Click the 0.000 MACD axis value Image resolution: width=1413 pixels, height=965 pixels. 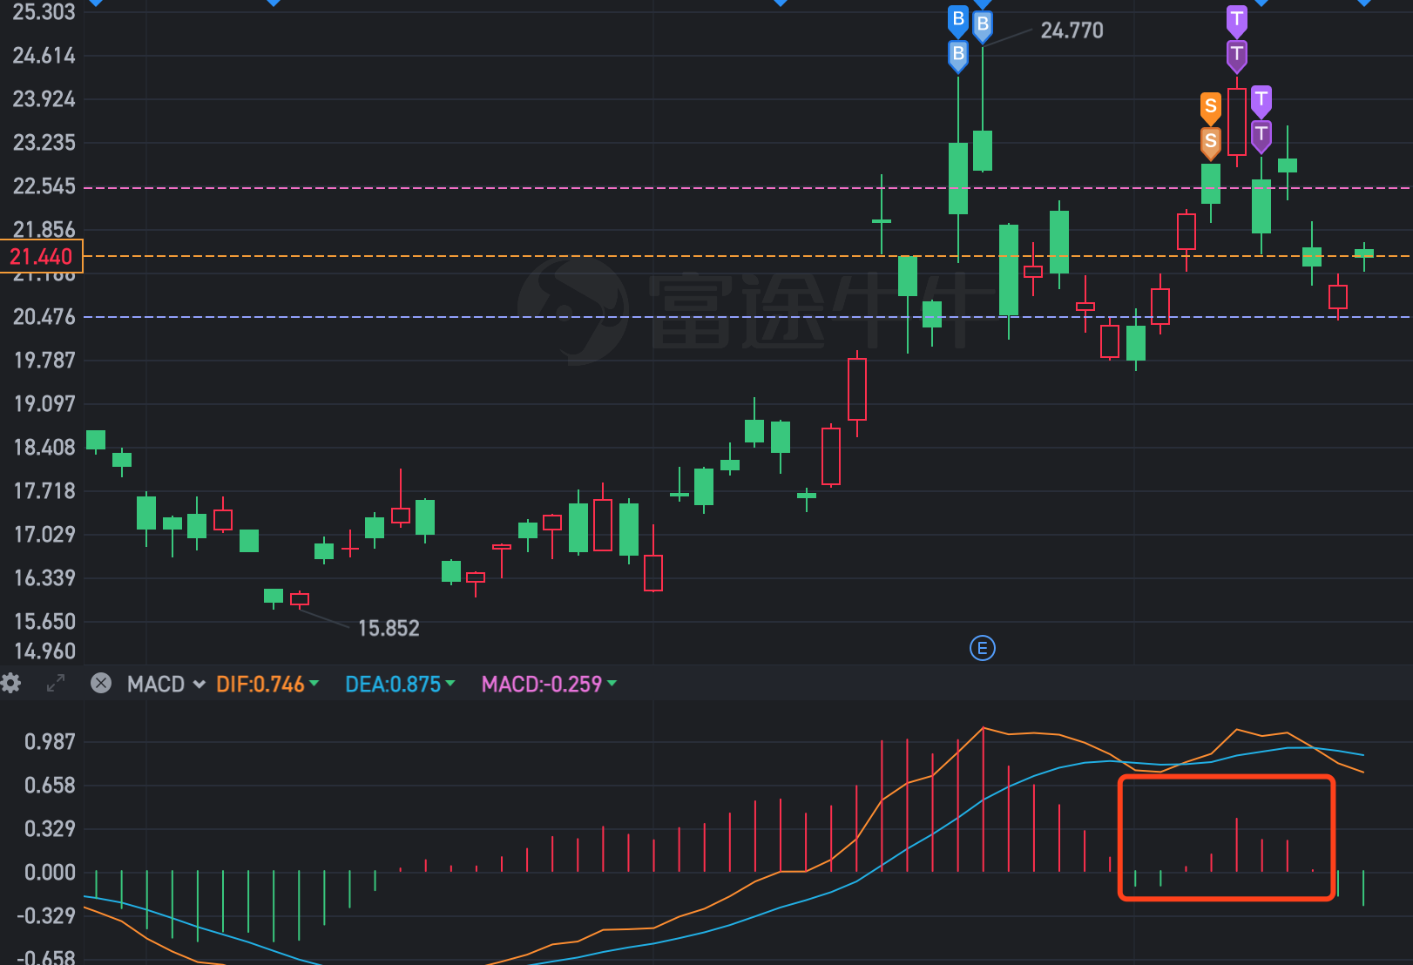50,873
